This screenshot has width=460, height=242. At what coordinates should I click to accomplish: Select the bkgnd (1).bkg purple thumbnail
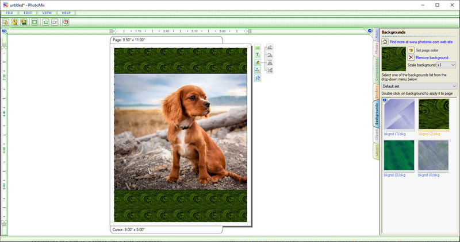tap(398, 114)
